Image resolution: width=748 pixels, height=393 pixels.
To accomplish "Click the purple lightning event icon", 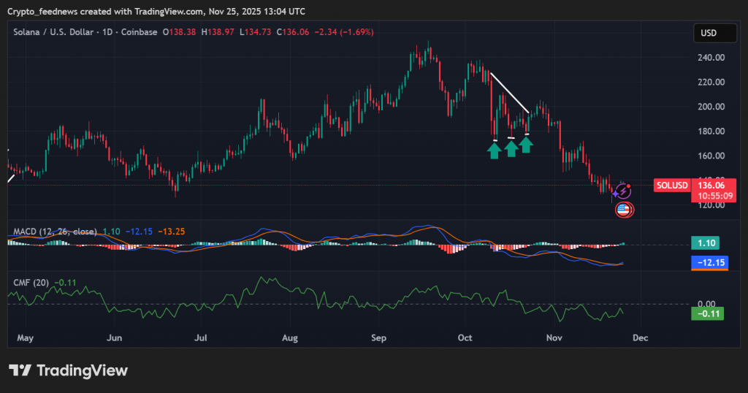I will point(622,191).
